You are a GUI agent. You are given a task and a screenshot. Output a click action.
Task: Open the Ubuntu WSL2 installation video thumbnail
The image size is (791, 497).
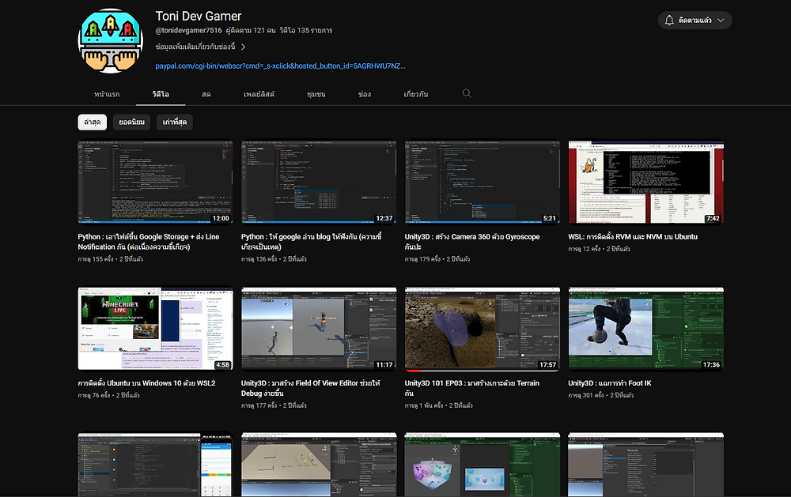coord(154,327)
